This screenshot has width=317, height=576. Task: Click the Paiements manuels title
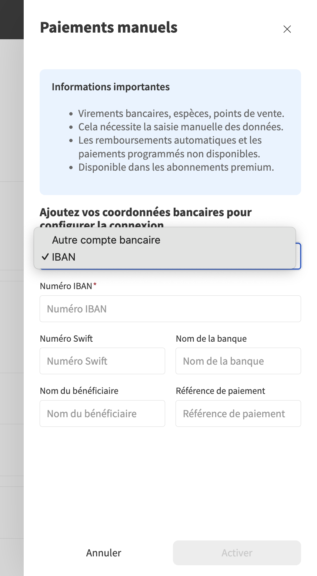pos(109,27)
